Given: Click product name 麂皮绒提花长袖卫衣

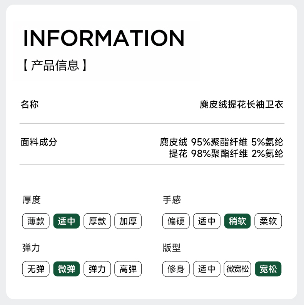Looking at the screenshot, I should point(241,104).
